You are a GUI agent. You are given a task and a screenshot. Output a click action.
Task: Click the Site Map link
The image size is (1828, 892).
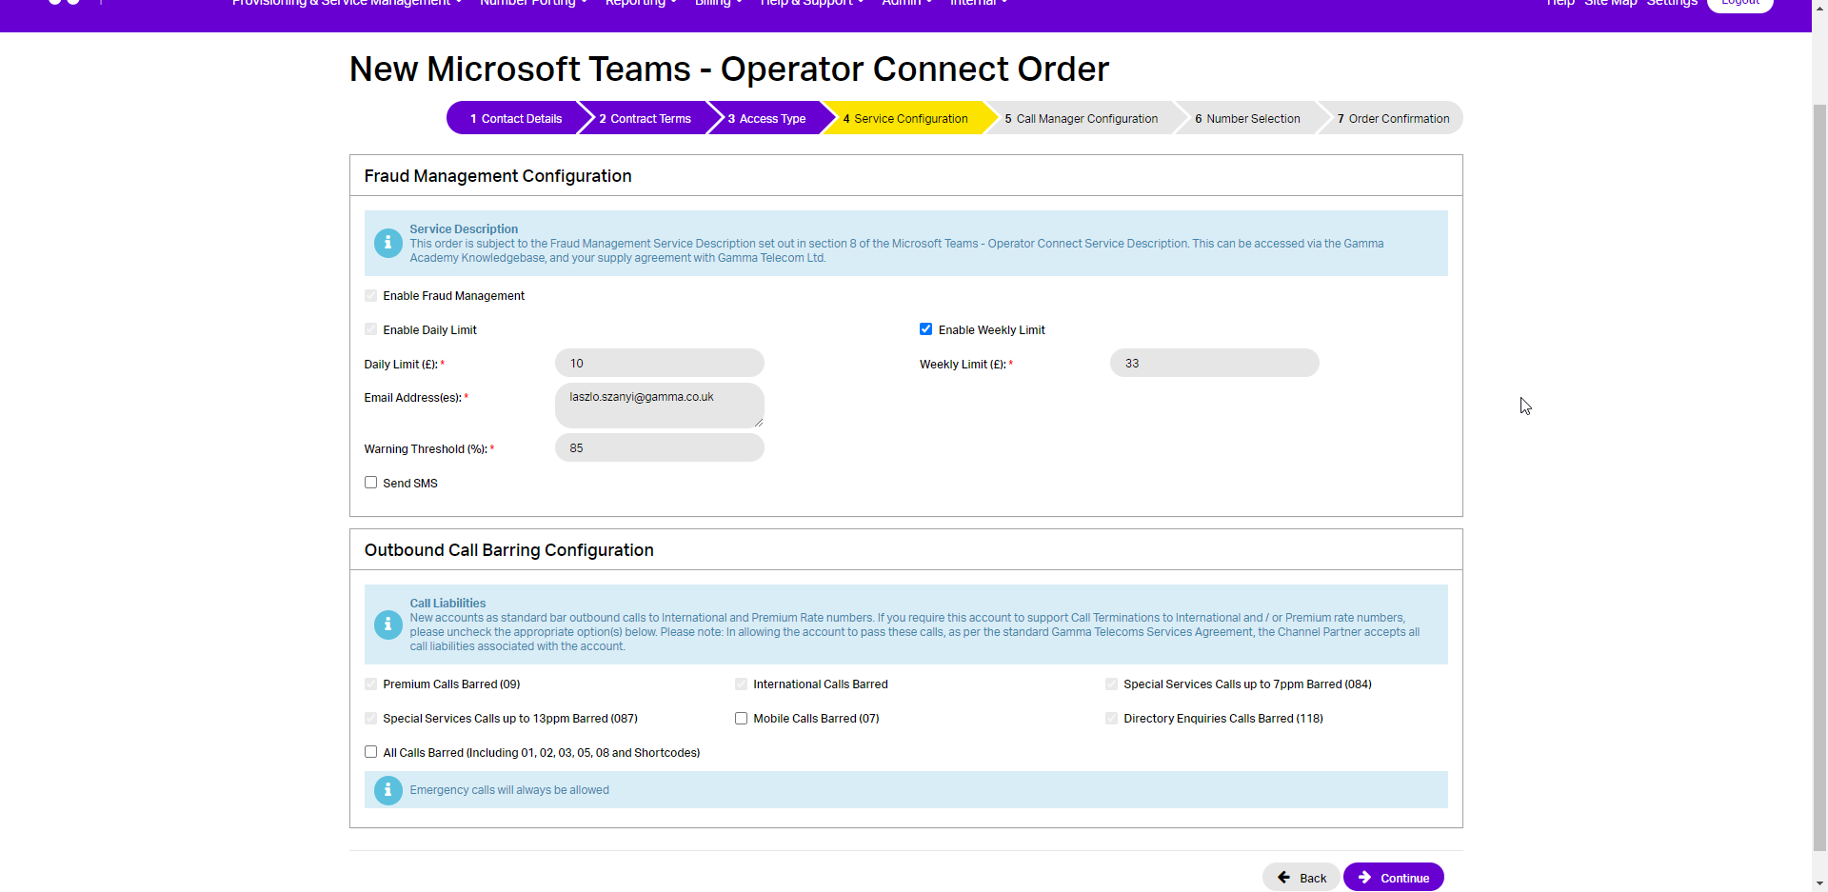(1611, 4)
